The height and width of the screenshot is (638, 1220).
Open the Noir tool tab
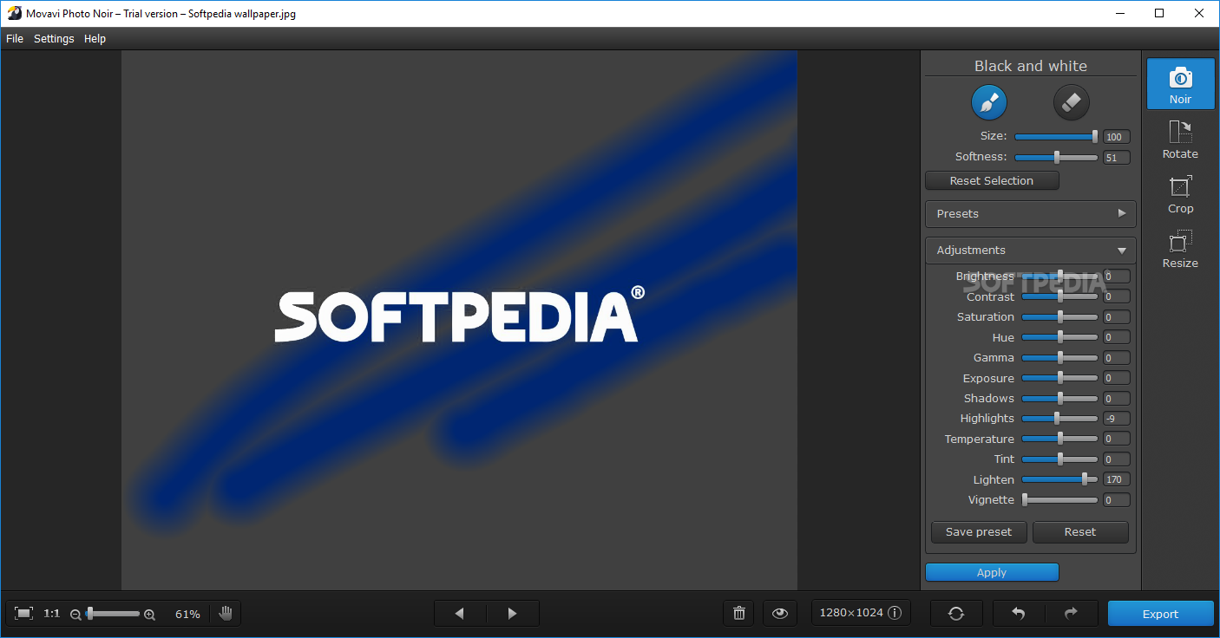click(x=1180, y=84)
